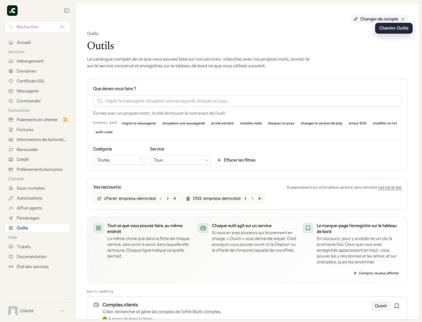
Task: Clear filters with Effacer les filtres
Action: (x=236, y=160)
